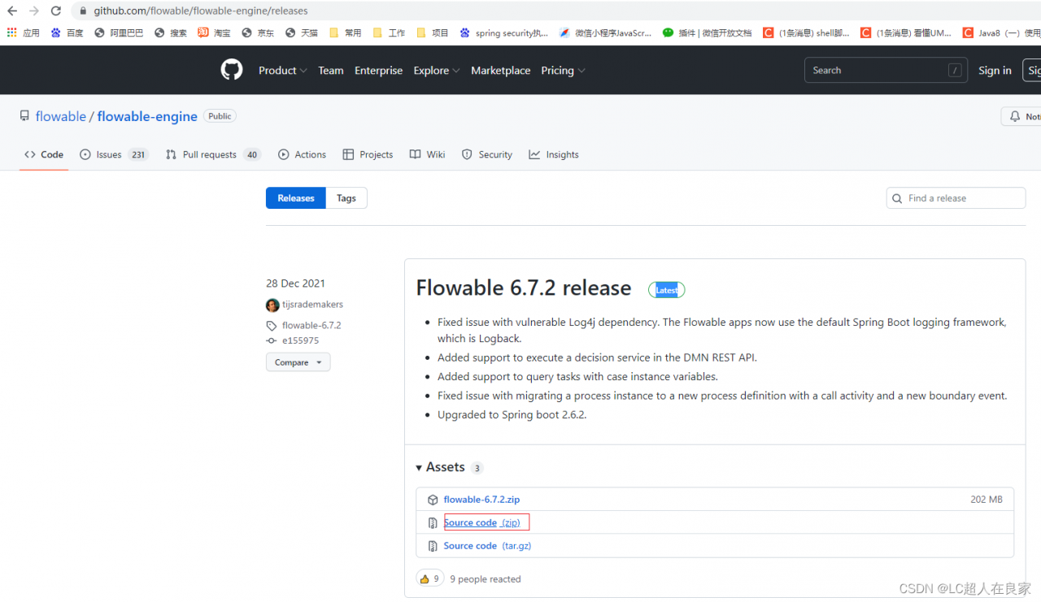Viewport: 1041px width, 602px height.
Task: Click the 9 people reacted text
Action: (486, 579)
